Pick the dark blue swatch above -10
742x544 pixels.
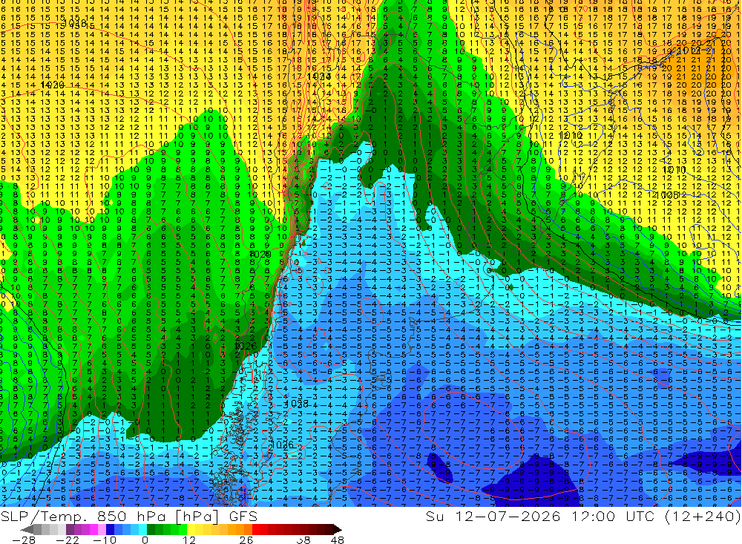point(110,530)
